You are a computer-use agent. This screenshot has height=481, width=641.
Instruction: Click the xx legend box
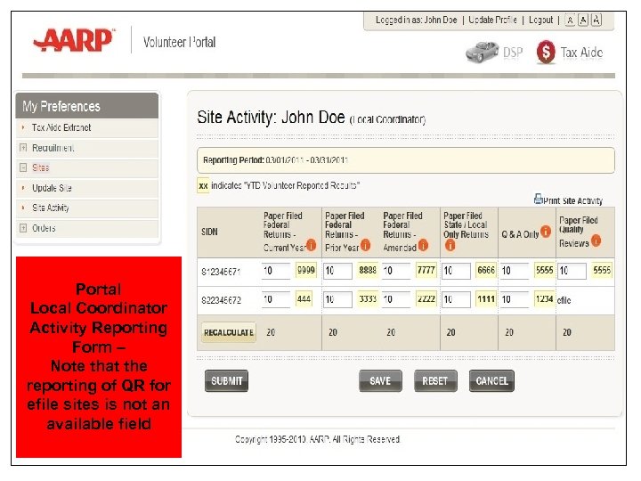pyautogui.click(x=203, y=185)
